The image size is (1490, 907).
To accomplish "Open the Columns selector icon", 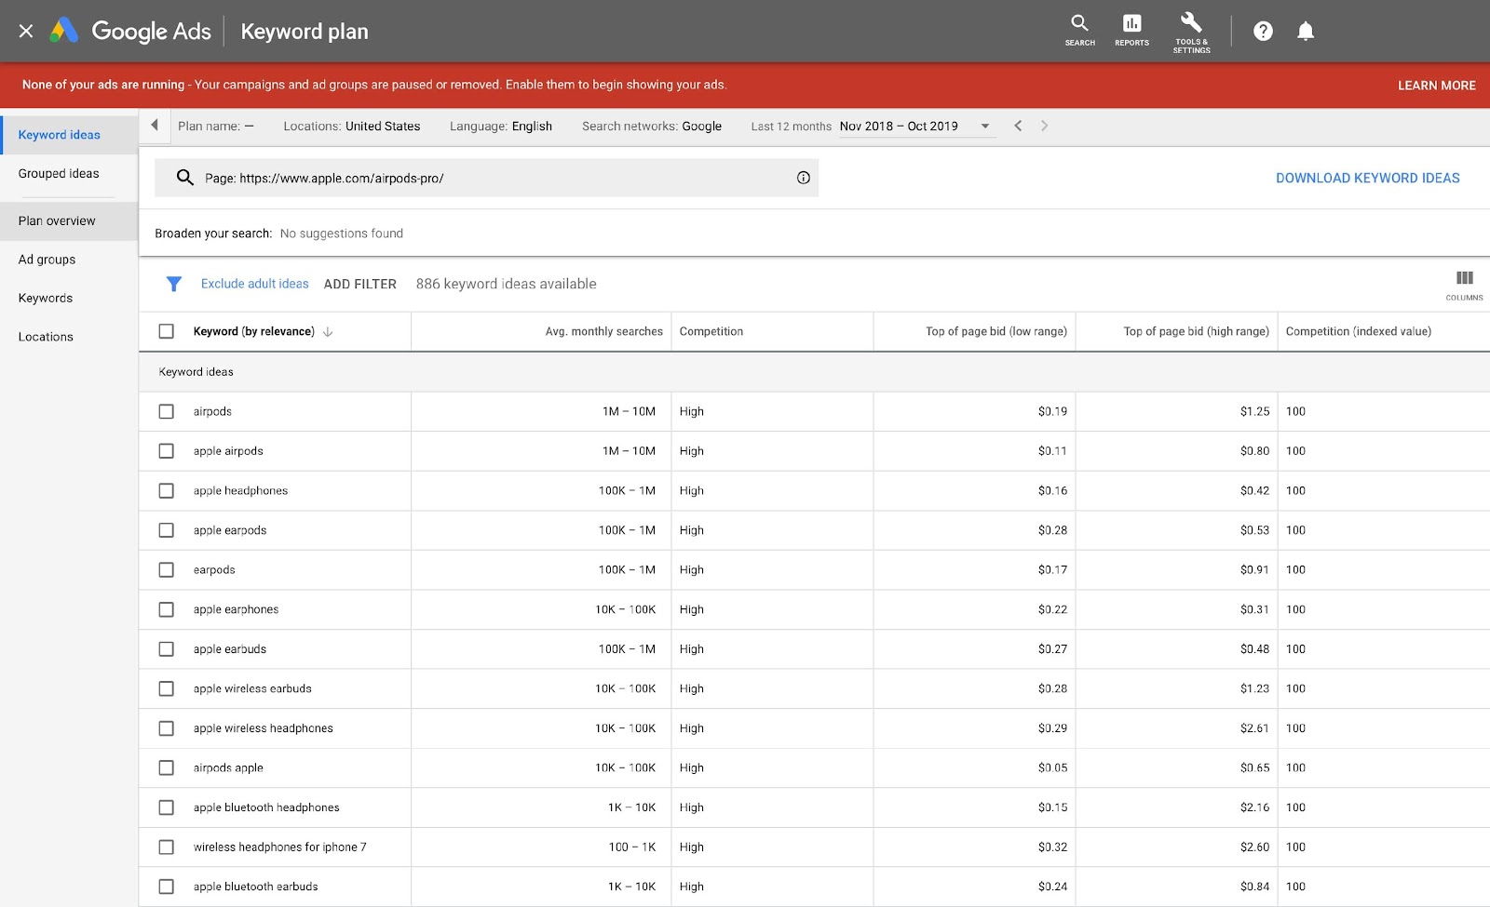I will point(1464,284).
